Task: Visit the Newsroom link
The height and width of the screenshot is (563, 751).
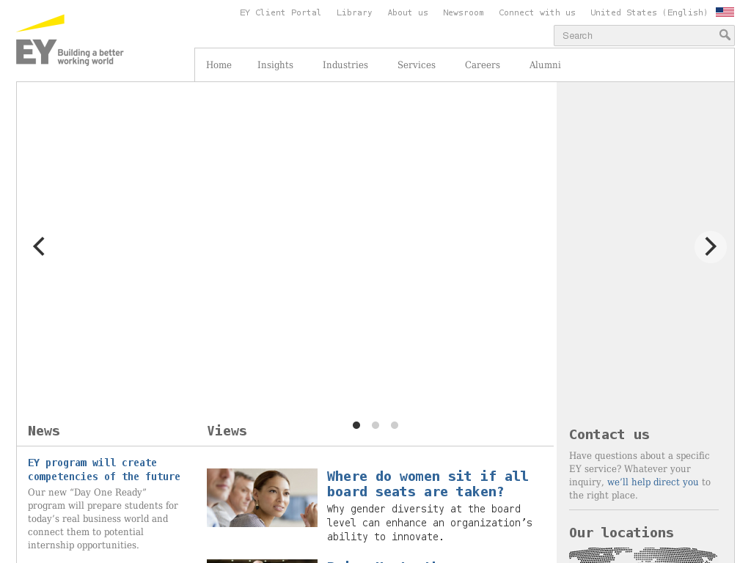Action: coord(464,12)
